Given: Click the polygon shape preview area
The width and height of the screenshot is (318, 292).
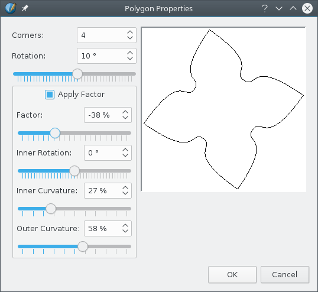Looking at the screenshot, I should click(223, 109).
